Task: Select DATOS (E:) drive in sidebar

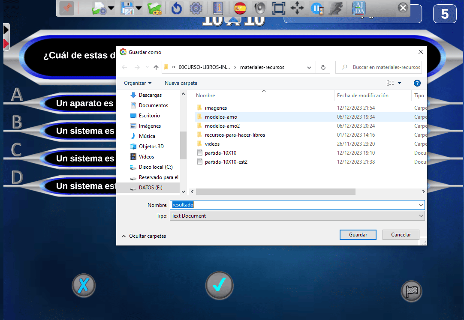Action: click(x=150, y=188)
